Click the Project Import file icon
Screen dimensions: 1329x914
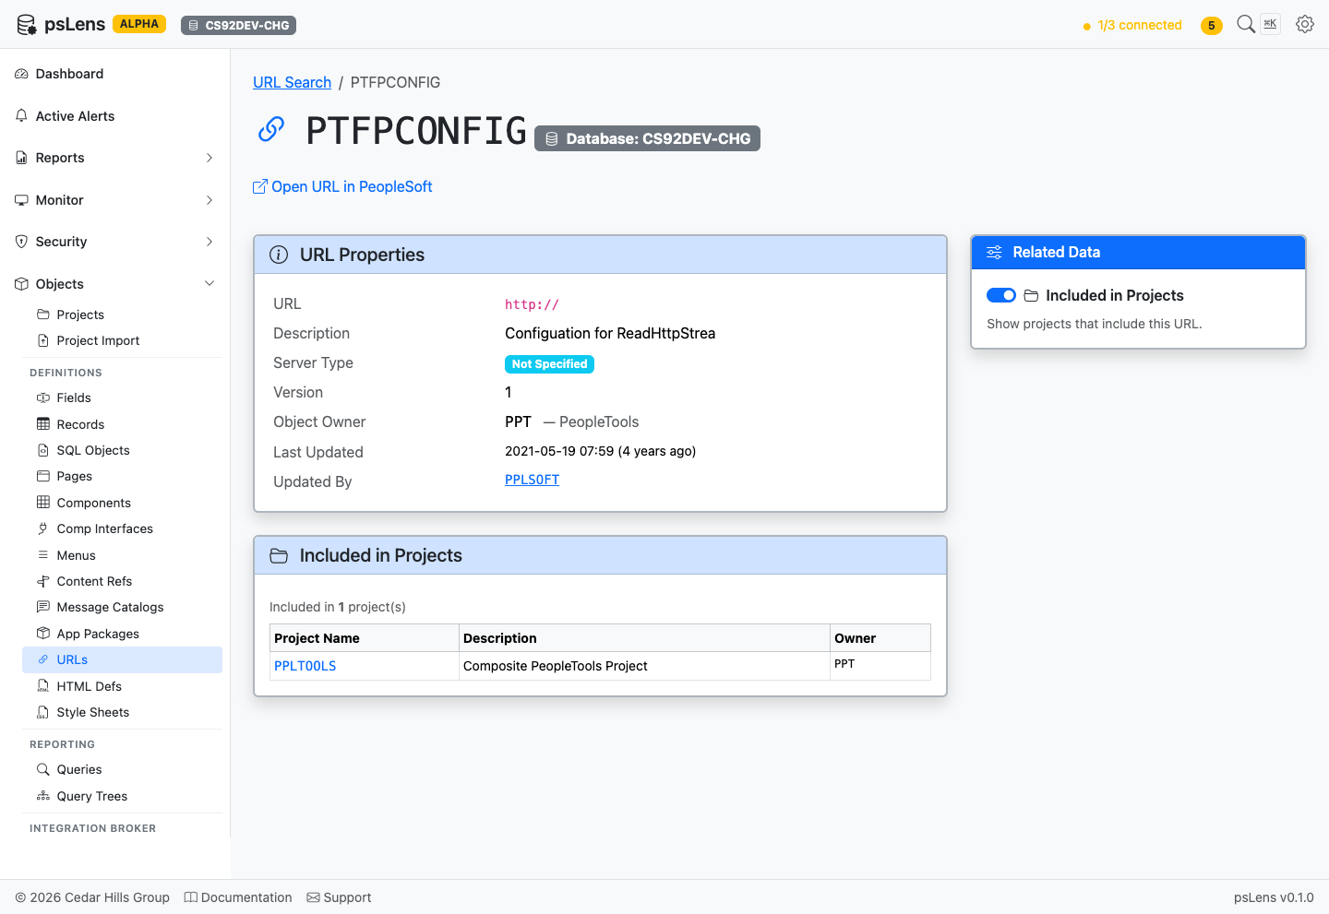[x=43, y=340]
